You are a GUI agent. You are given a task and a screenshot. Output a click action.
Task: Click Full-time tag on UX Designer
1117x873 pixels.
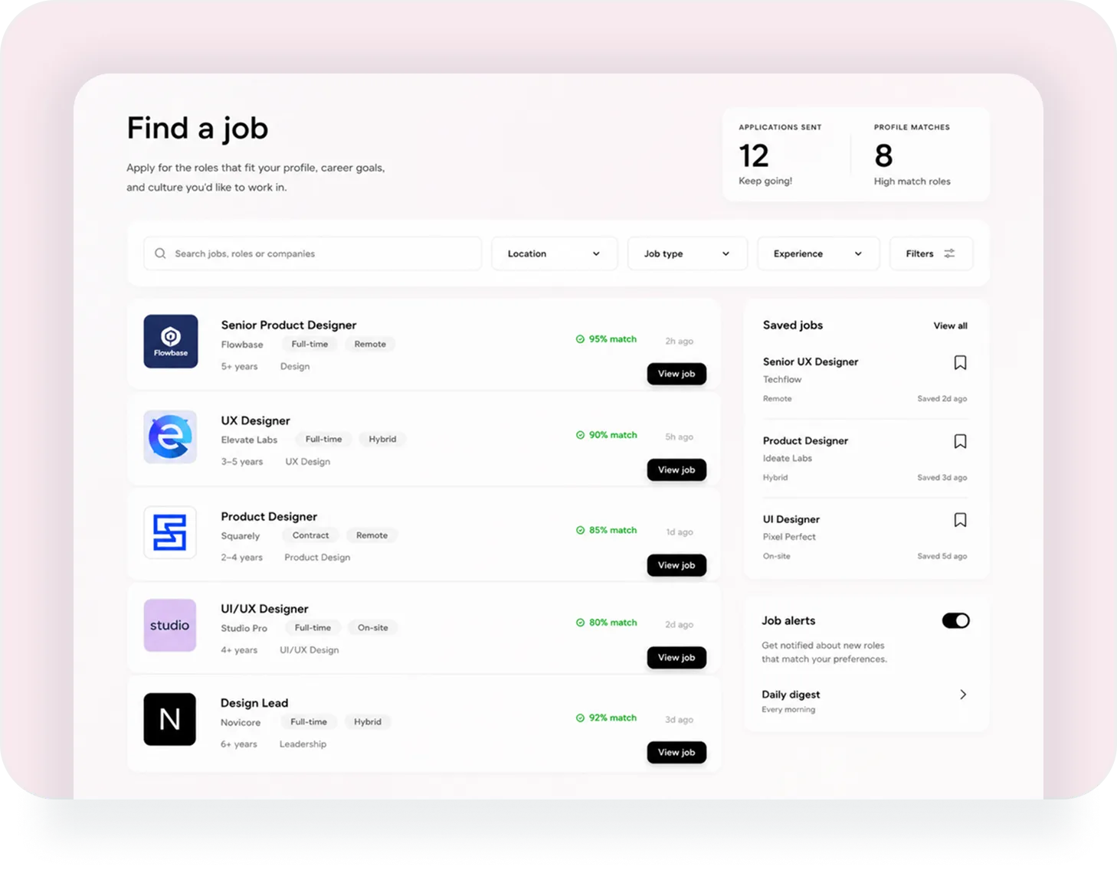[x=324, y=440]
